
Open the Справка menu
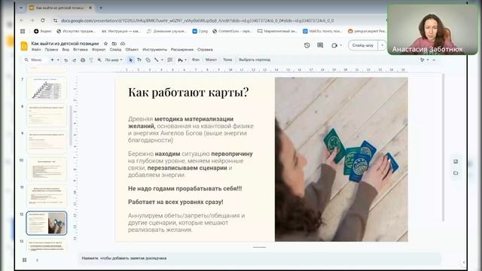pos(205,50)
